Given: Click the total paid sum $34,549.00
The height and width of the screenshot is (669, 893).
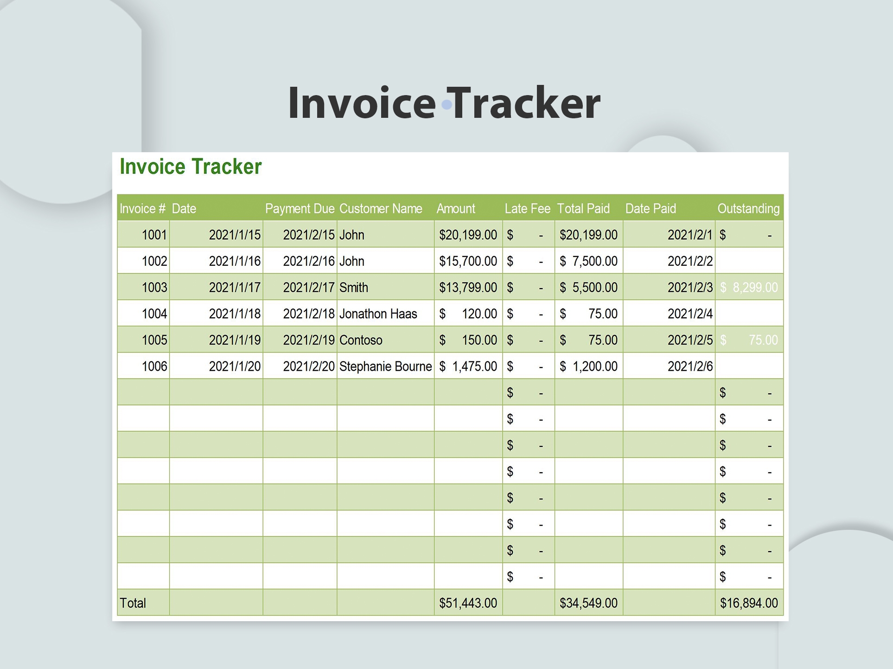Looking at the screenshot, I should (x=588, y=603).
